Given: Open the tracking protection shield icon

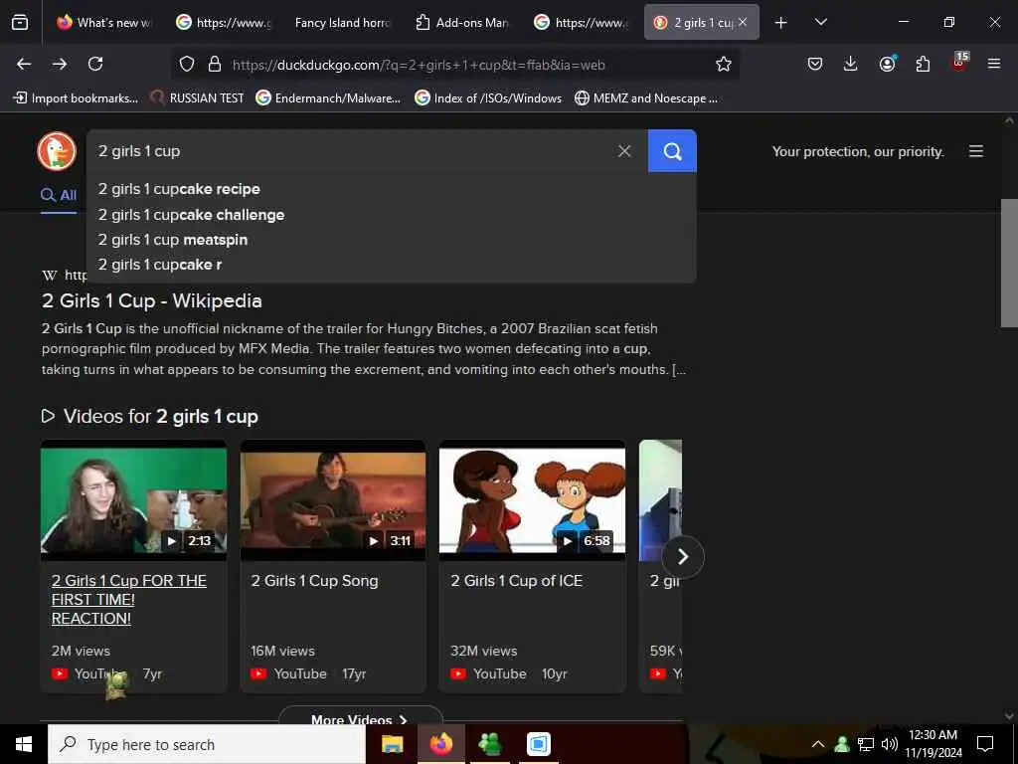Looking at the screenshot, I should pos(187,64).
